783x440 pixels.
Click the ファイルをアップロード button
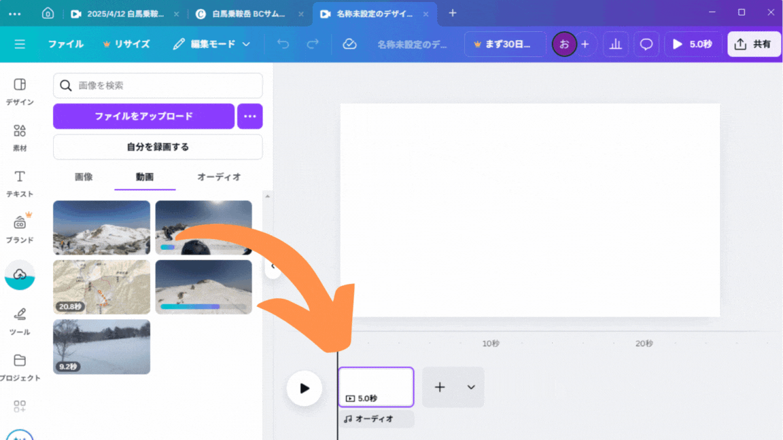coord(143,116)
